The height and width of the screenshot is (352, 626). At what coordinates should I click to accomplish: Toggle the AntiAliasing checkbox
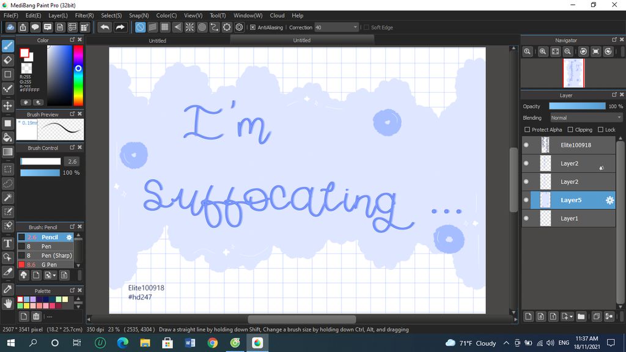[252, 28]
